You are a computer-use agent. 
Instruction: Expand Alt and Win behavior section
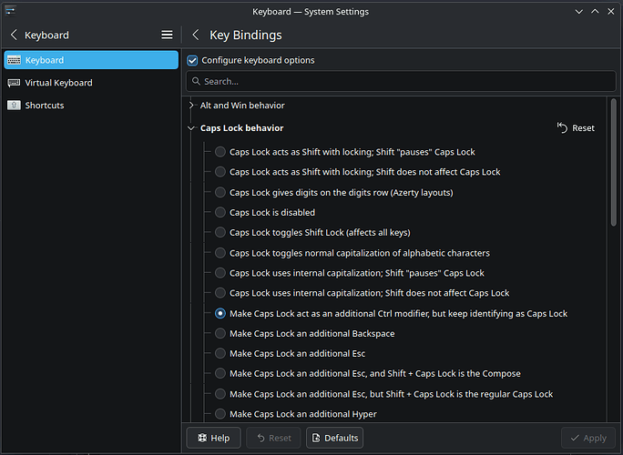tap(191, 106)
